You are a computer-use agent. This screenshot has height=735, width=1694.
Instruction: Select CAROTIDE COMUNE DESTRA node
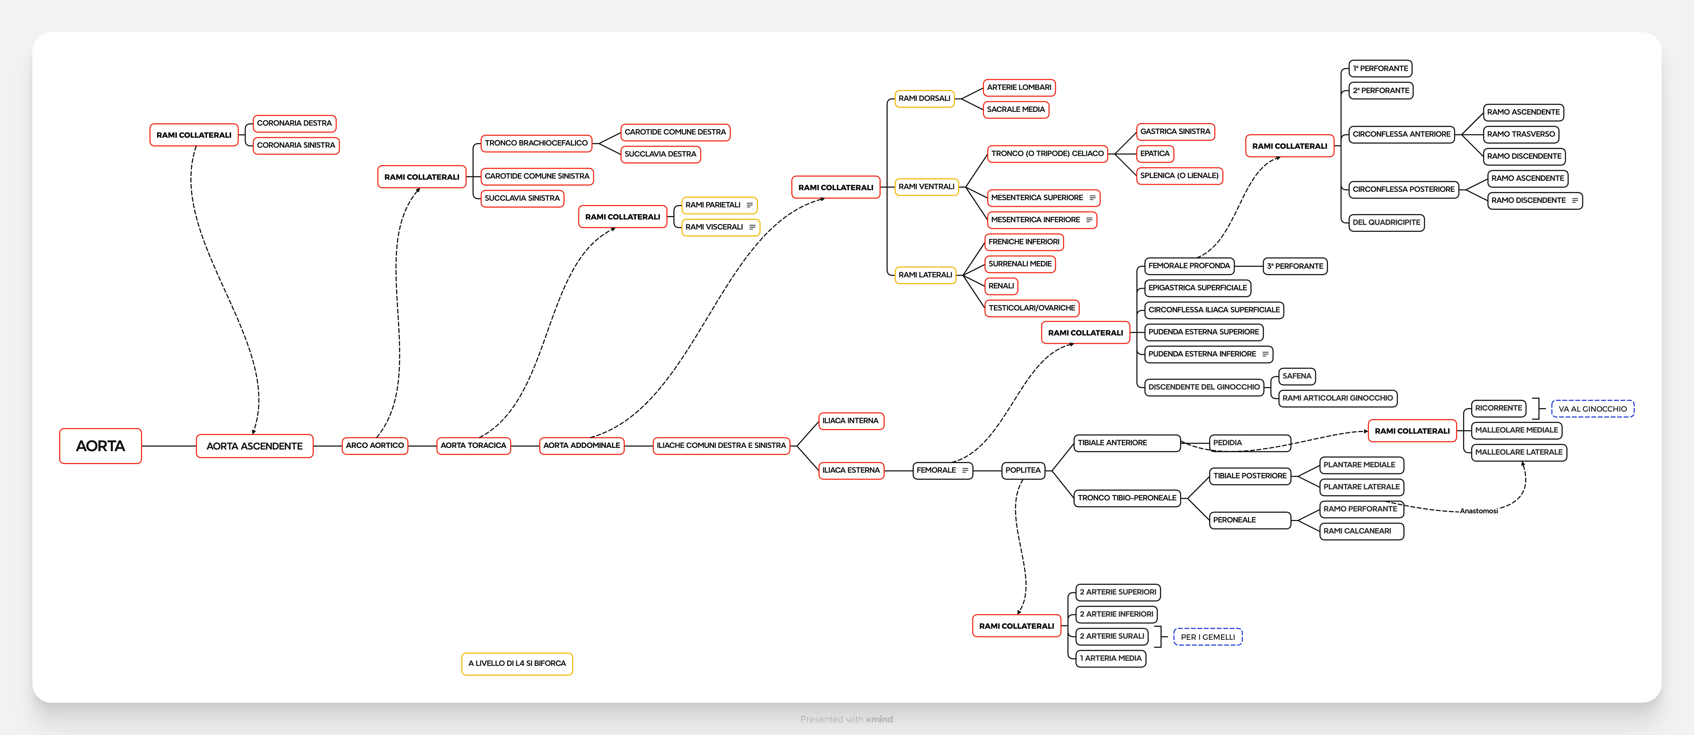coord(675,132)
